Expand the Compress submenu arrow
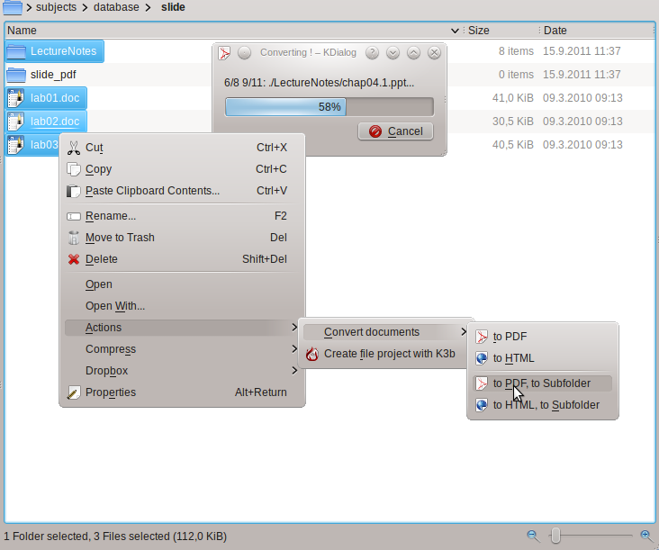Screen dimensions: 659x550 pyautogui.click(x=294, y=348)
